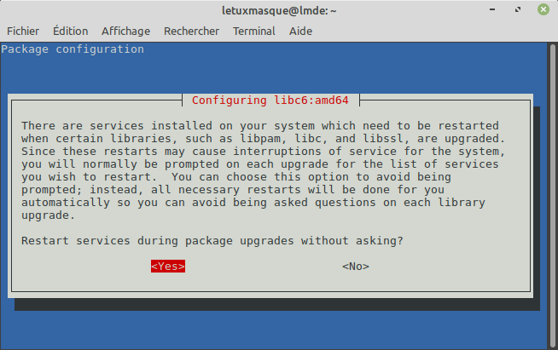The image size is (558, 350).
Task: Select the highlighted <Yes> button
Action: [x=168, y=267]
